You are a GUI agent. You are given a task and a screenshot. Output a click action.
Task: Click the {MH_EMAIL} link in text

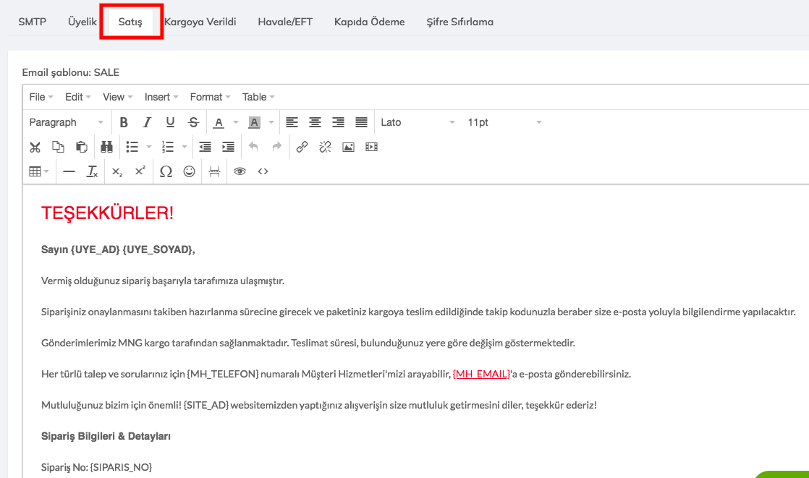[481, 374]
